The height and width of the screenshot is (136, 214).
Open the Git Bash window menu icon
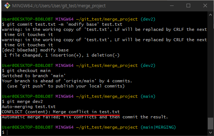point(7,6)
